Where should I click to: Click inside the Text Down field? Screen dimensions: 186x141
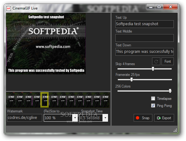pyautogui.click(x=144, y=52)
